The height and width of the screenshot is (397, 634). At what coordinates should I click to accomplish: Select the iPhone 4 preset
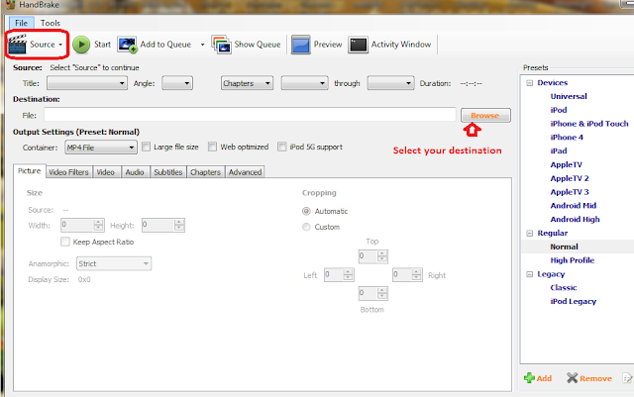pos(567,138)
